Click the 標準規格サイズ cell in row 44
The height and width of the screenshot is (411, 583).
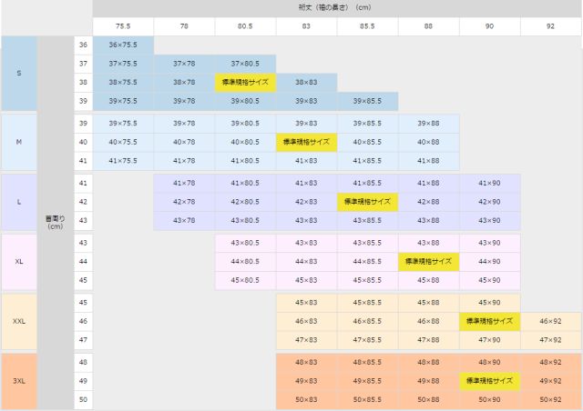click(x=428, y=262)
